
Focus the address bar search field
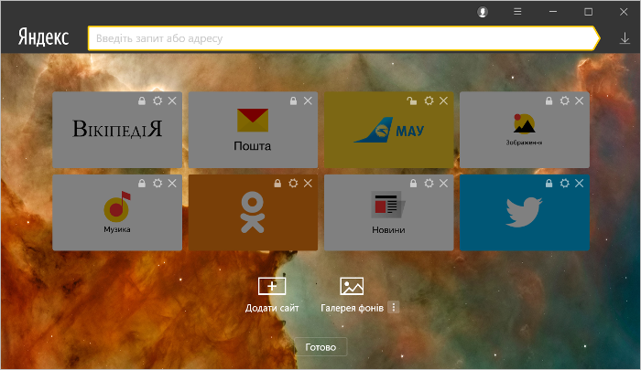tap(342, 38)
